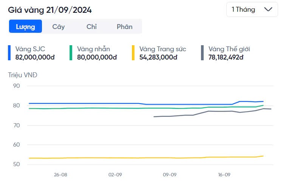Switch to the Lượng unit tab

(25, 27)
